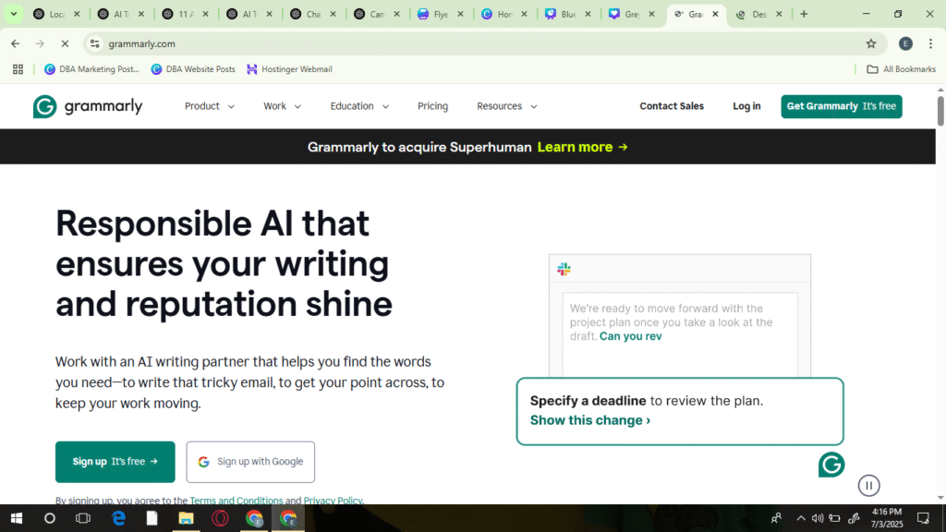Click the demo message text box
Viewport: 946px width, 532px height.
[680, 334]
